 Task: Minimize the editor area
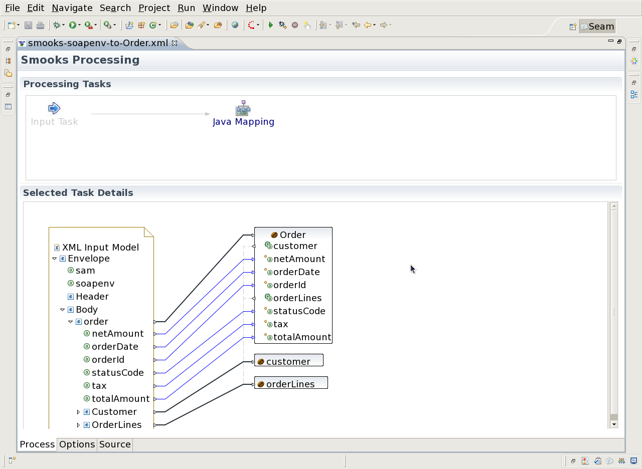(x=611, y=41)
